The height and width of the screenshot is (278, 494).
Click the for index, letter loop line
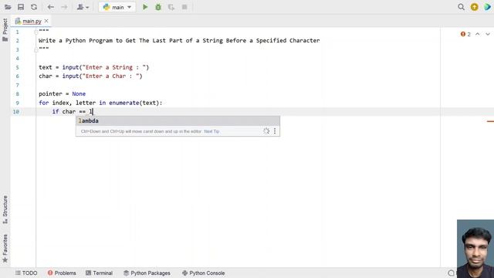tap(100, 103)
